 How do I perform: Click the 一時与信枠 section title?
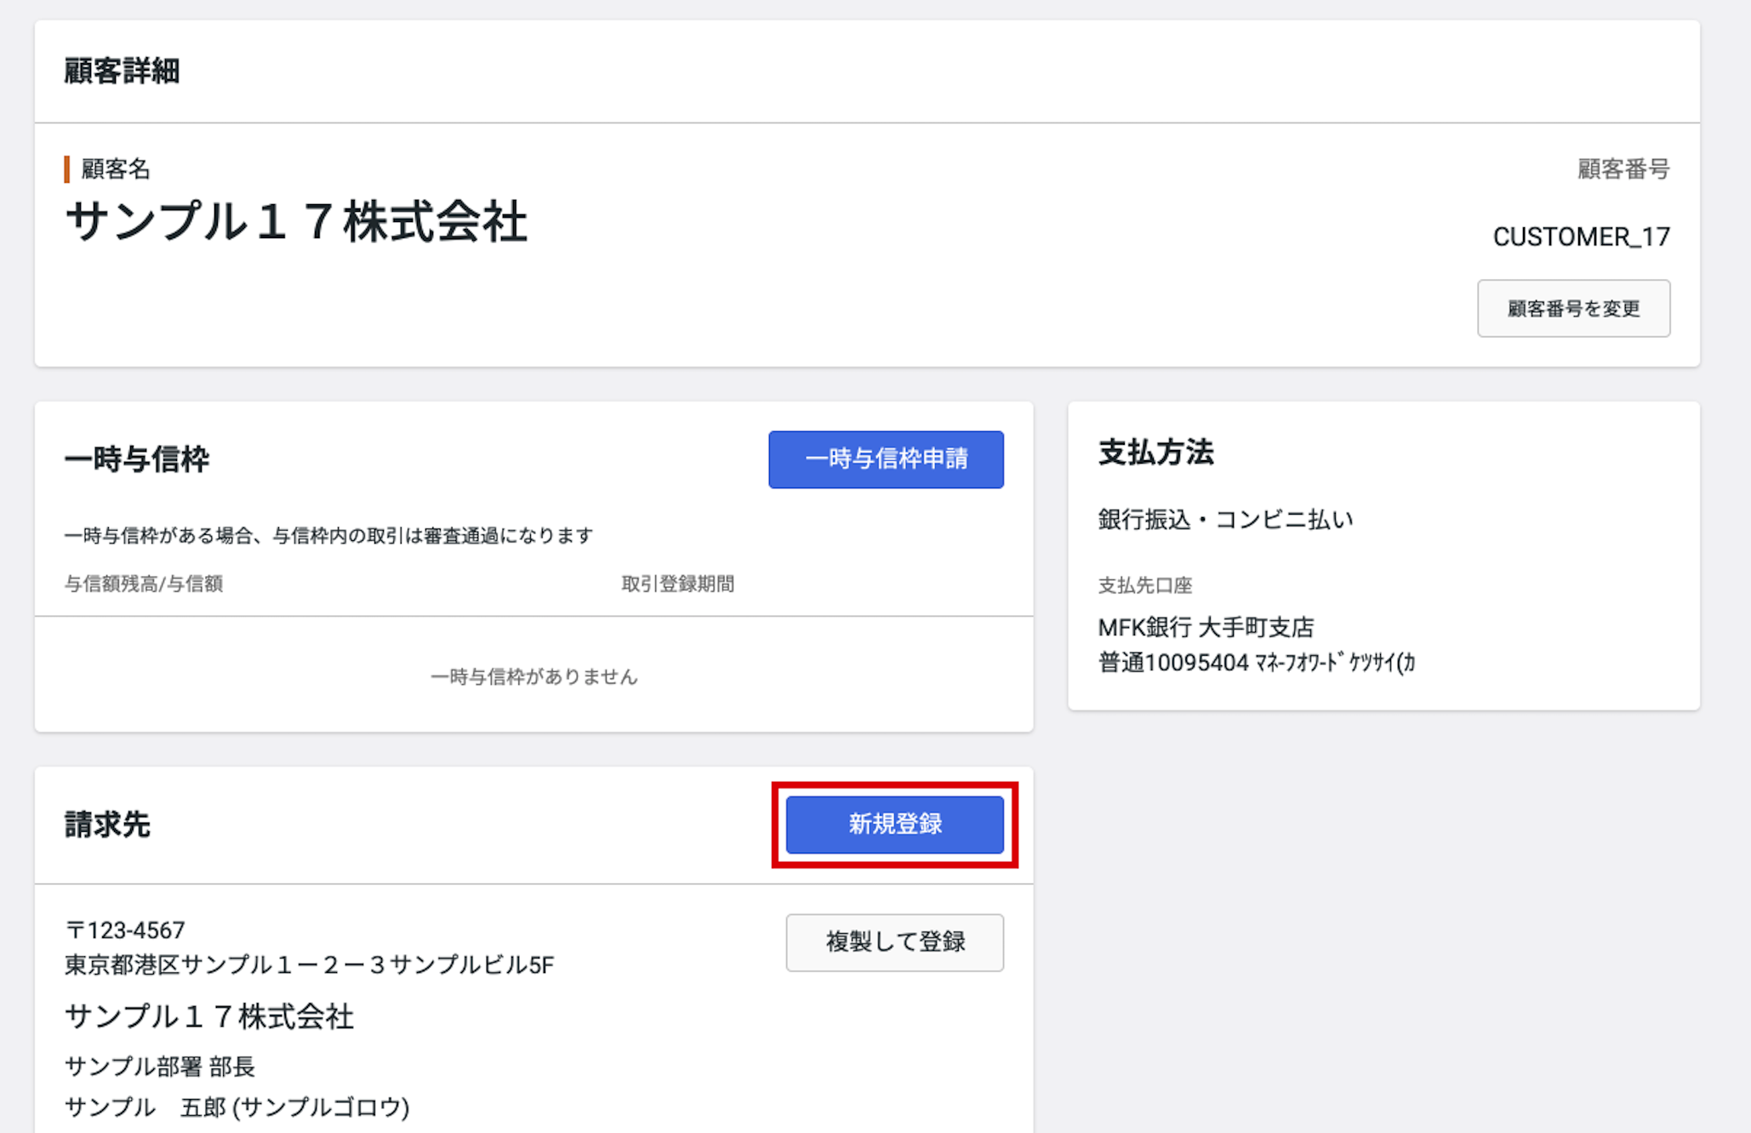click(137, 459)
